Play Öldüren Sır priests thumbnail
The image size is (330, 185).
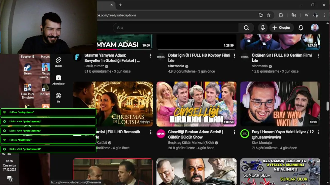click(x=280, y=42)
